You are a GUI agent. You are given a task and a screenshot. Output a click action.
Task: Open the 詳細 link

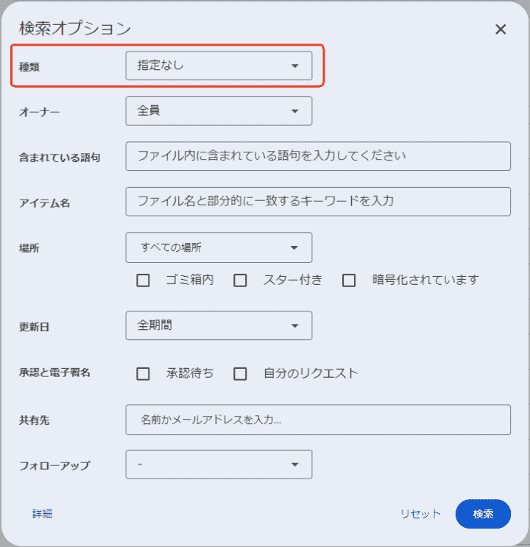click(x=42, y=514)
